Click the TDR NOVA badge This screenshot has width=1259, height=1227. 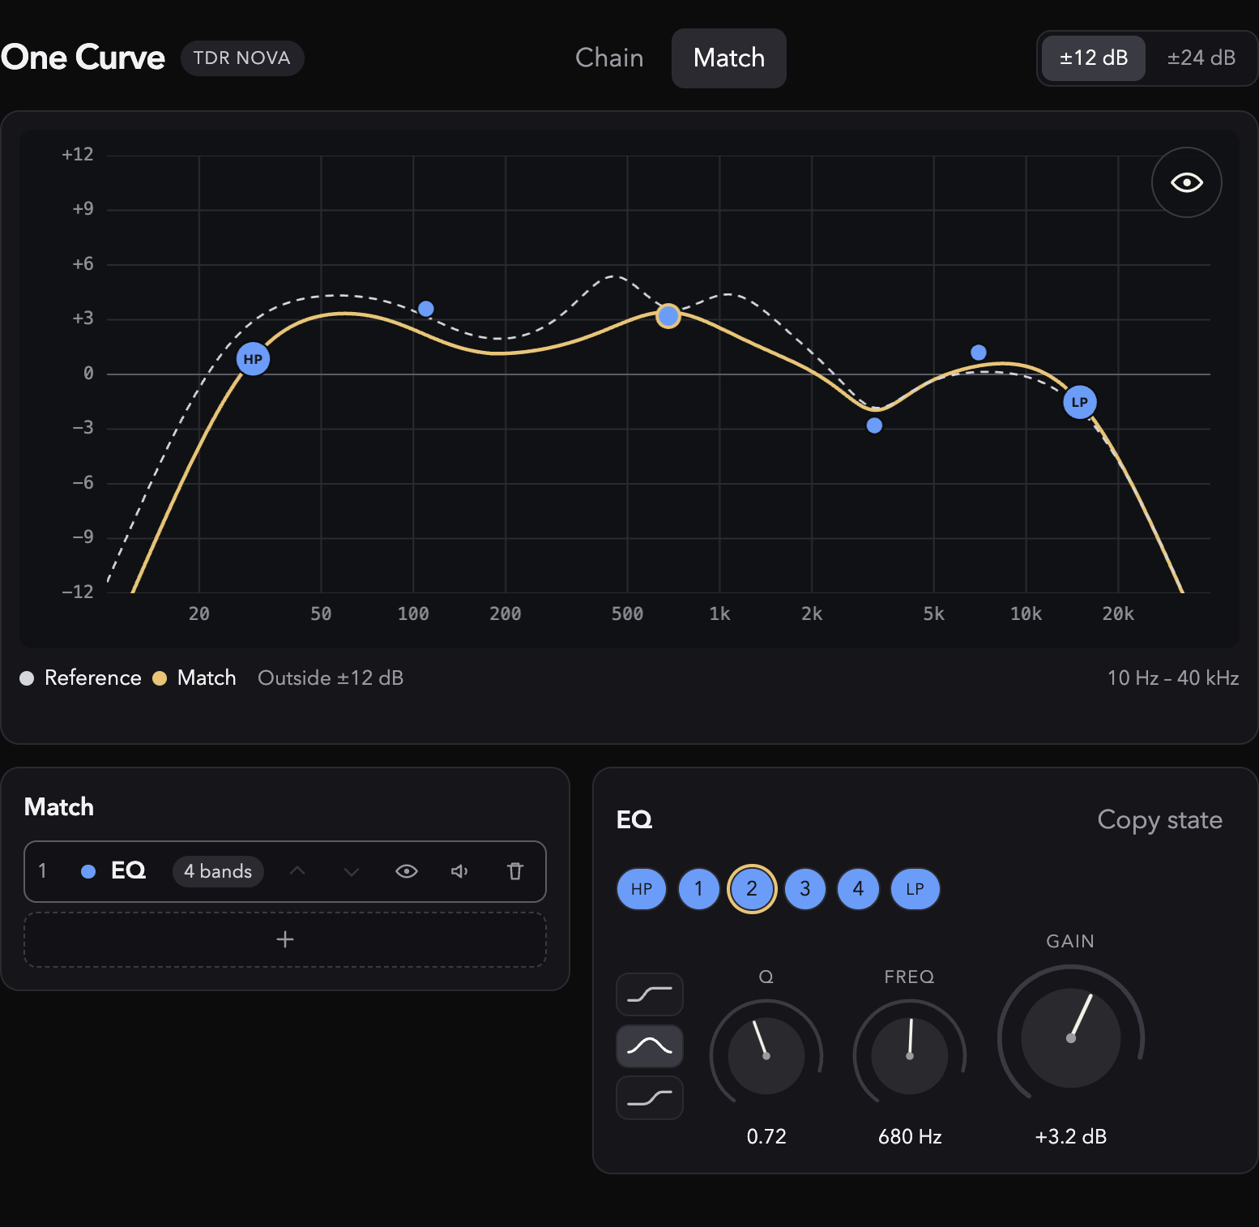[242, 58]
